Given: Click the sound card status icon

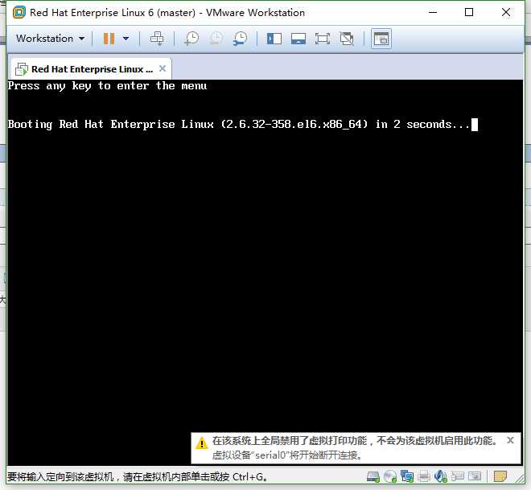Looking at the screenshot, I should [x=440, y=476].
